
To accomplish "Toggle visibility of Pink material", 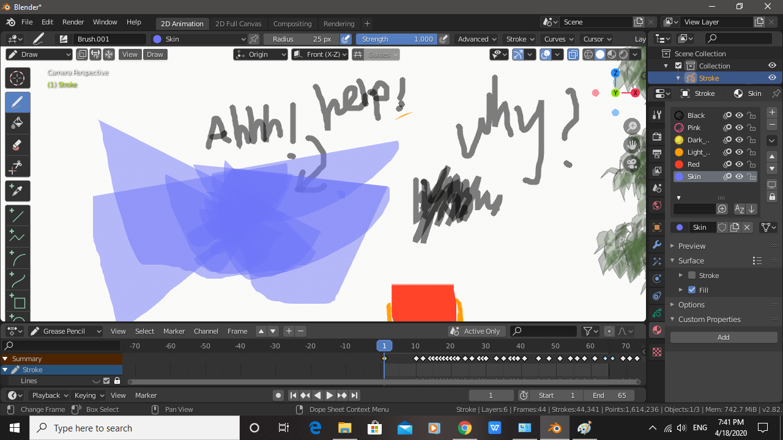I will 739,128.
